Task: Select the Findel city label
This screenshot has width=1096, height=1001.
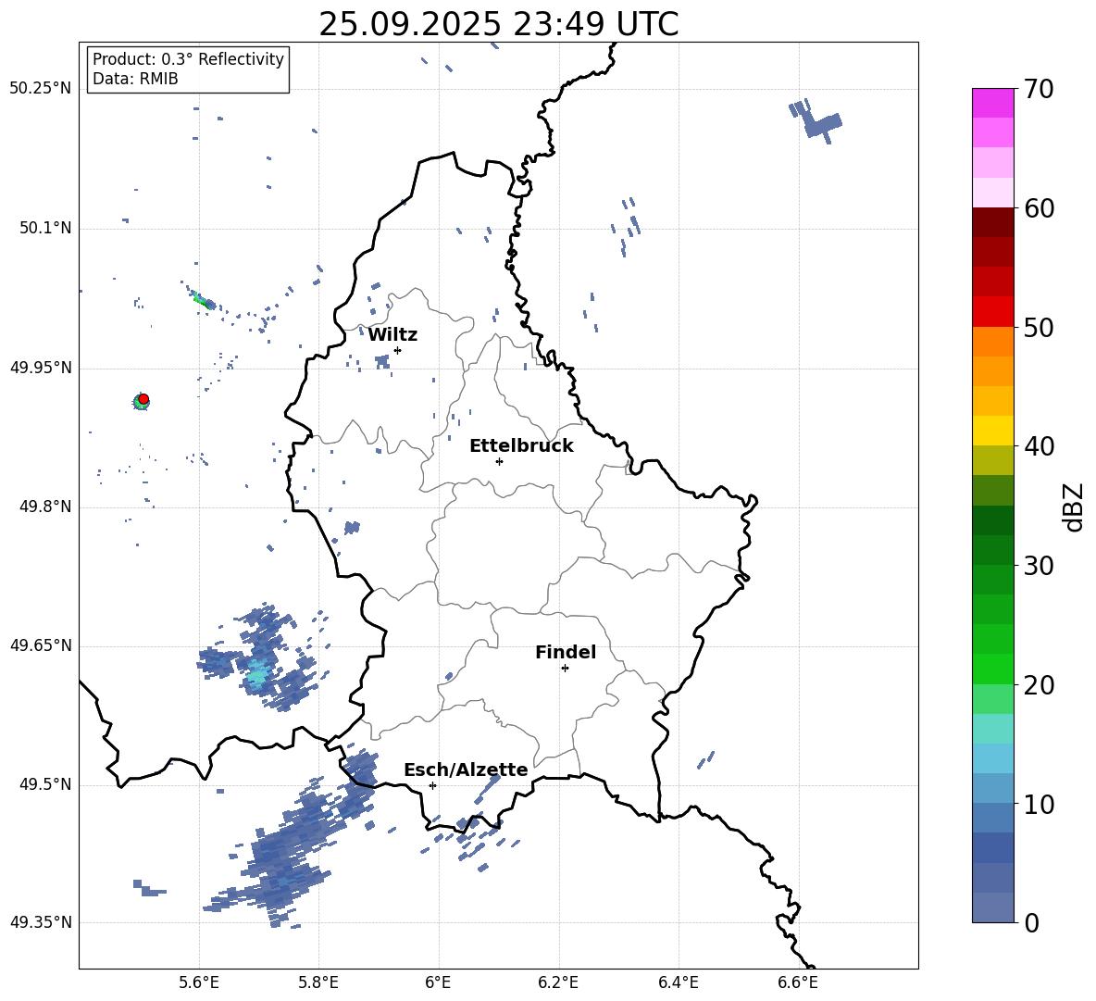Action: [566, 652]
